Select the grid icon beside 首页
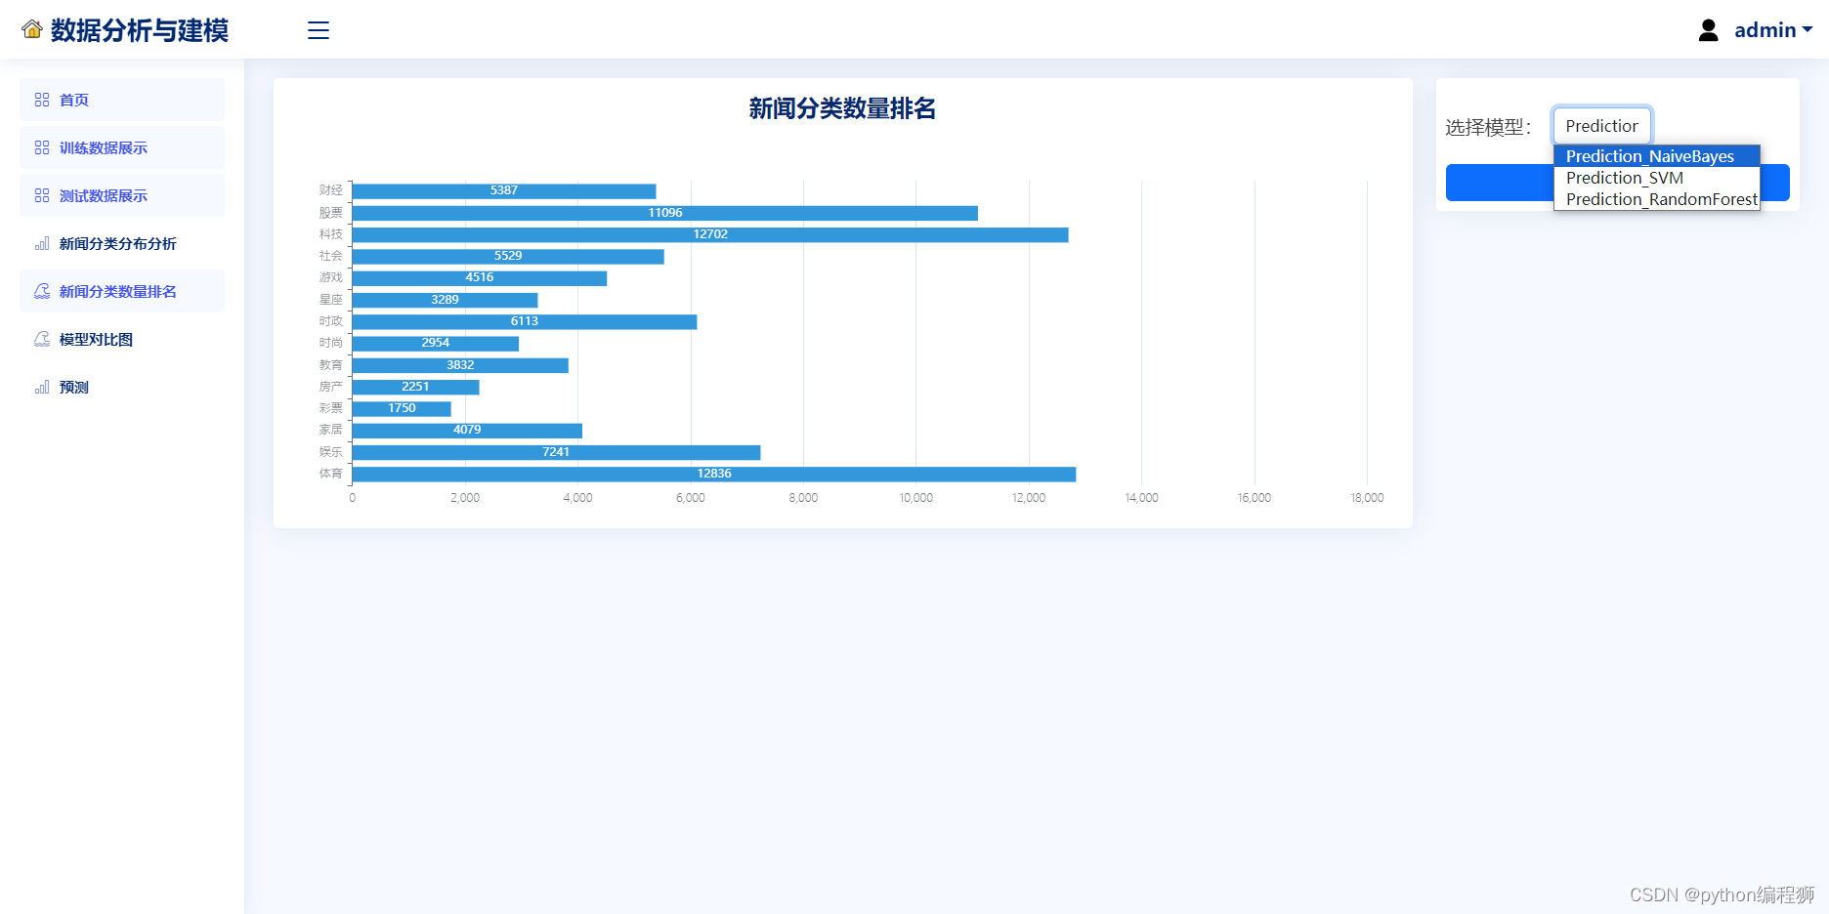This screenshot has height=914, width=1829. 41,100
